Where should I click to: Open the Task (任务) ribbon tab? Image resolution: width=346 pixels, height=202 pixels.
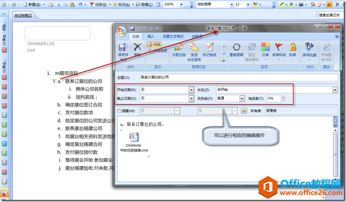pyautogui.click(x=136, y=37)
